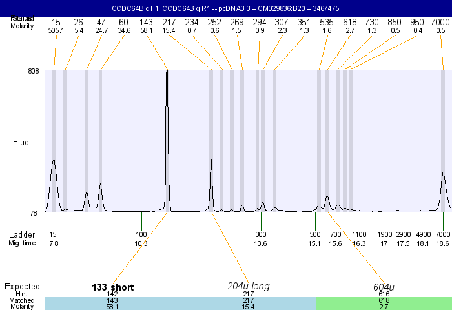Click the 950 peak size label at top

(418, 22)
